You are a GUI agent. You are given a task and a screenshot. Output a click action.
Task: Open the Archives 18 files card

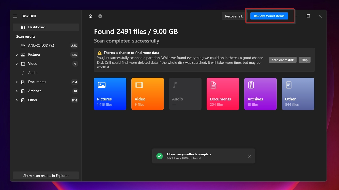pyautogui.click(x=260, y=94)
